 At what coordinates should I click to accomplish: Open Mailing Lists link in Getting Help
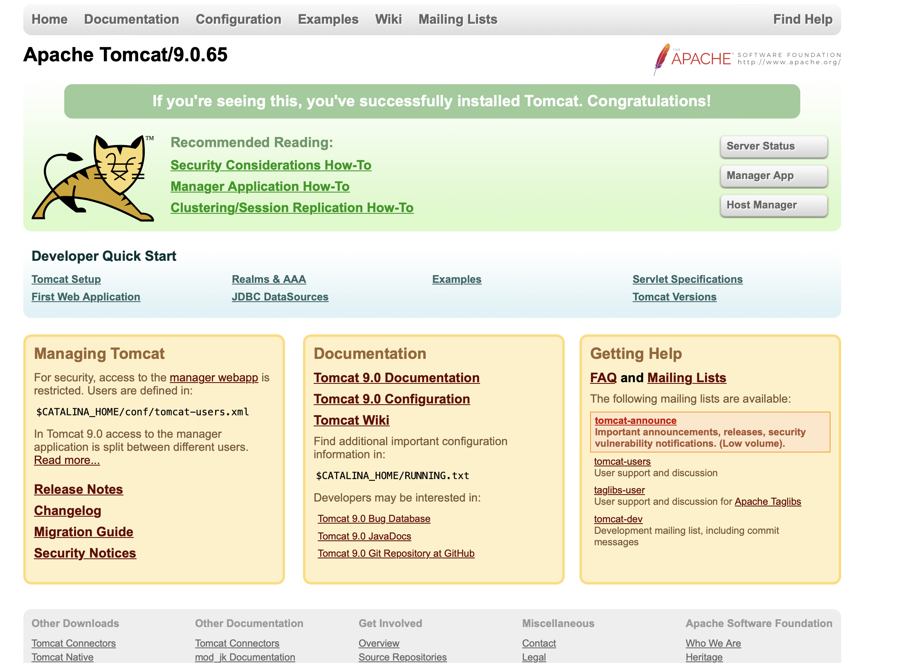click(687, 378)
